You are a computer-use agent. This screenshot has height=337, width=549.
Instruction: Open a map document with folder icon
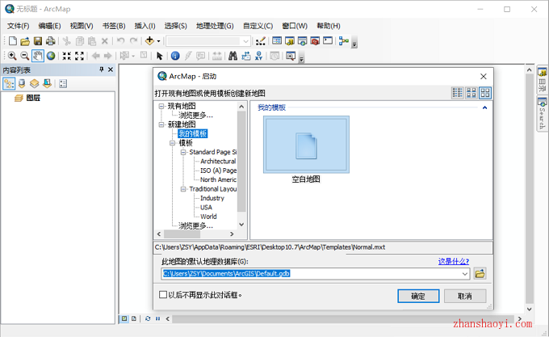pos(25,41)
